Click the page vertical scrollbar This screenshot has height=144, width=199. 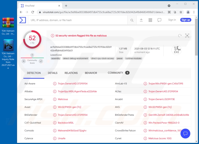point(196,37)
